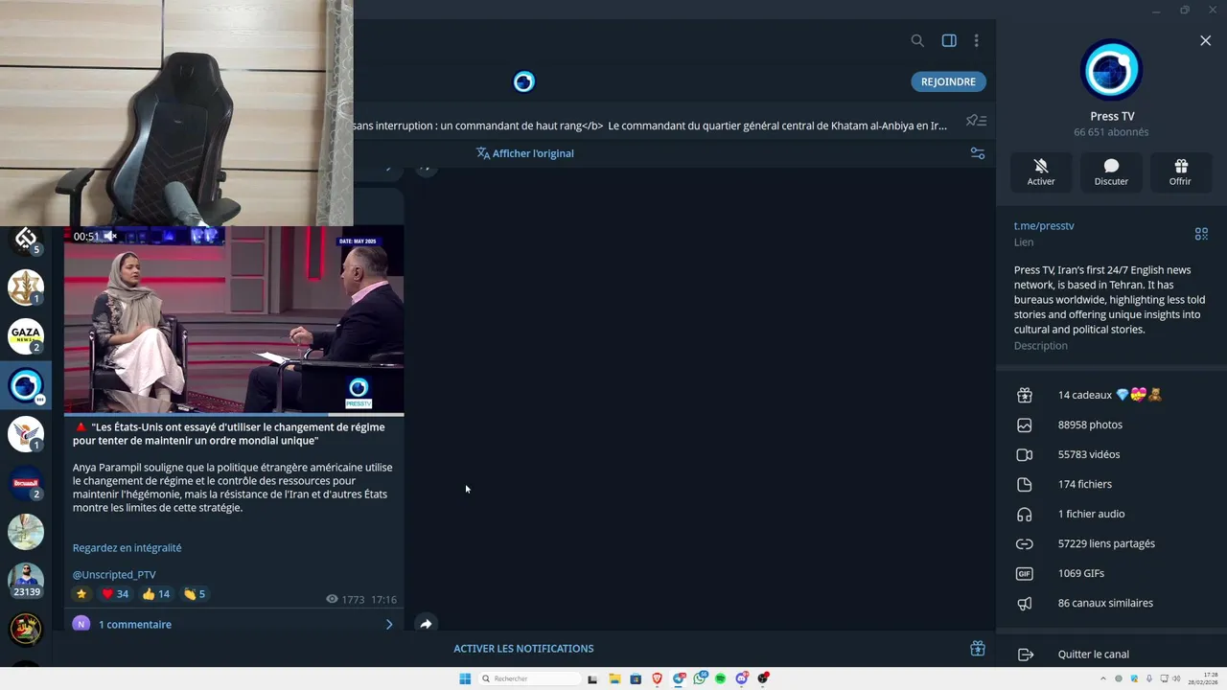The height and width of the screenshot is (690, 1227).
Task: Open Regardez en intégralité link
Action: (x=127, y=548)
